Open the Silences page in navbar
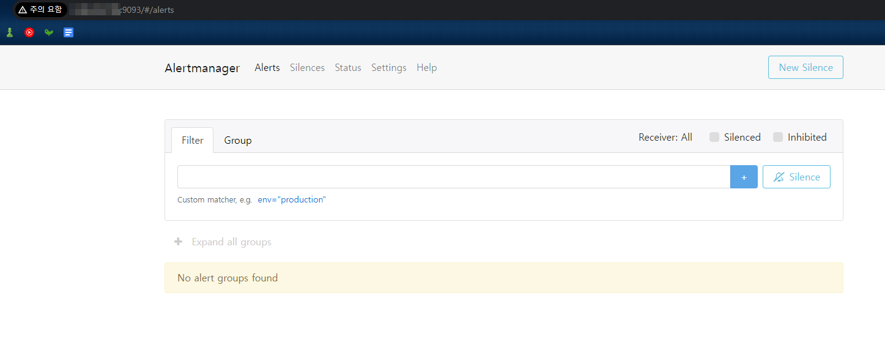Image resolution: width=885 pixels, height=356 pixels. [307, 67]
